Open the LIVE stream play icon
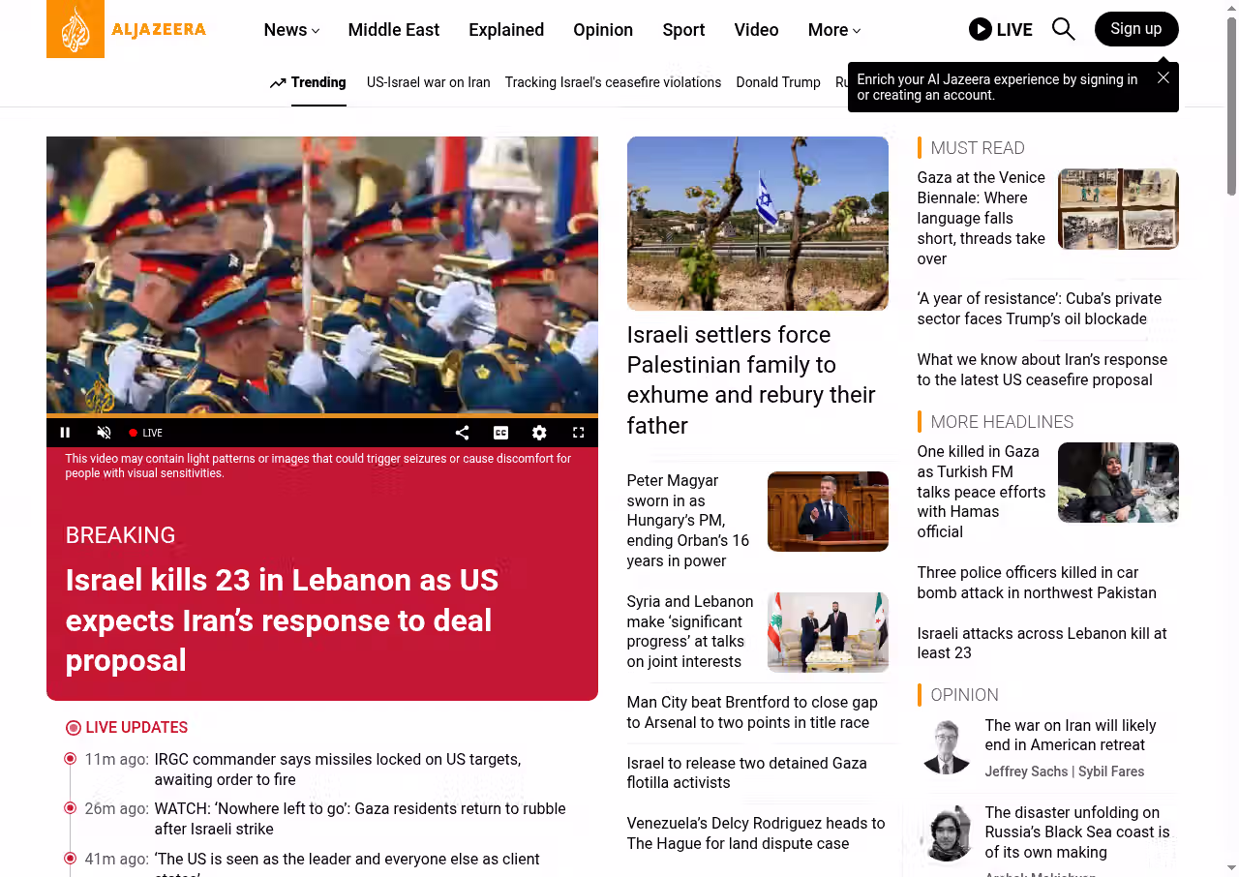The image size is (1239, 877). coord(981,29)
